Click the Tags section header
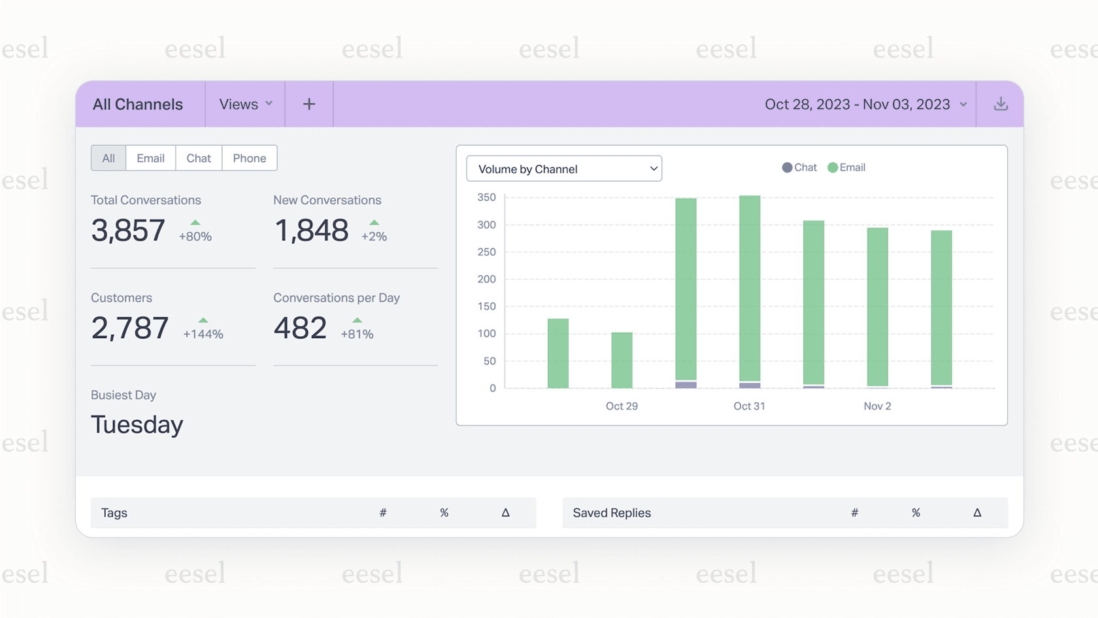 pos(114,513)
